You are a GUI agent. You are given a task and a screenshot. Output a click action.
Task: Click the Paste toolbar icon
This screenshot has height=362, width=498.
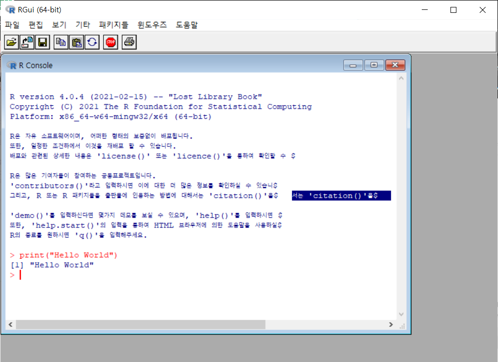(x=77, y=42)
